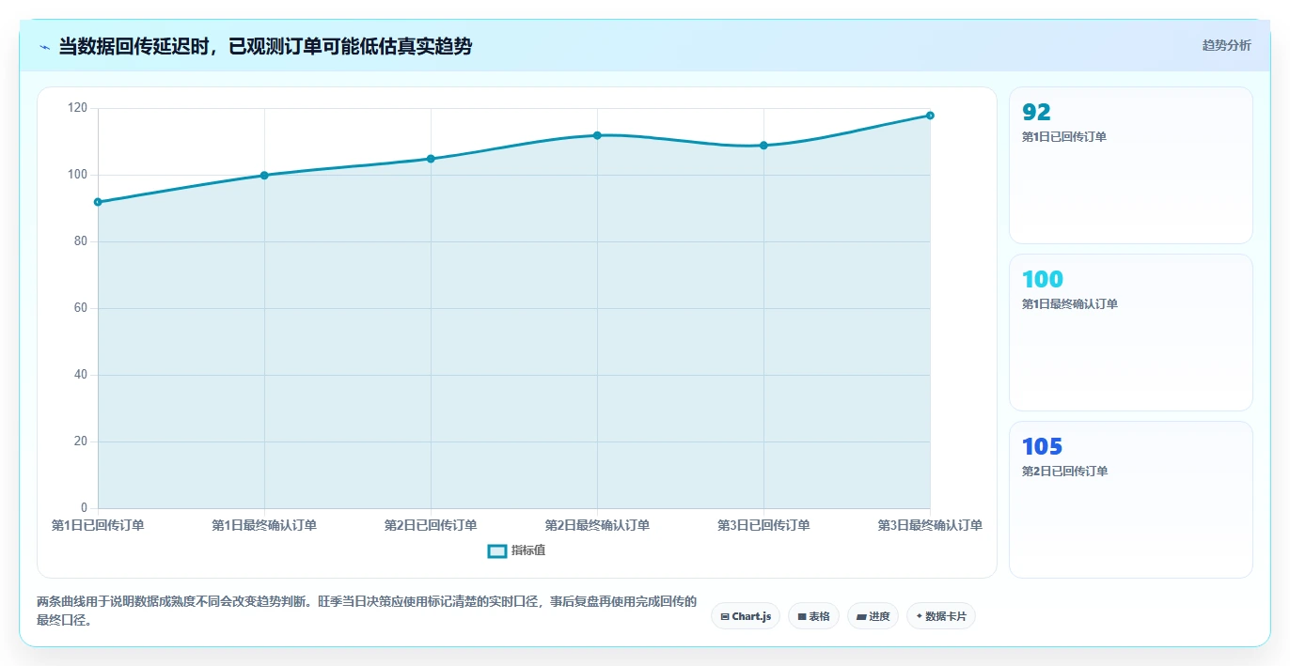Select the 表格 tag chip

pyautogui.click(x=813, y=616)
